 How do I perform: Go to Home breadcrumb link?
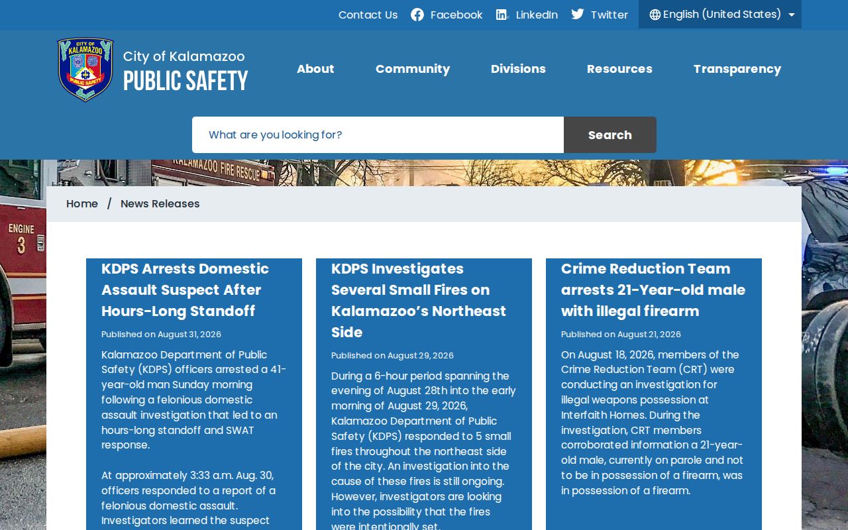82,204
